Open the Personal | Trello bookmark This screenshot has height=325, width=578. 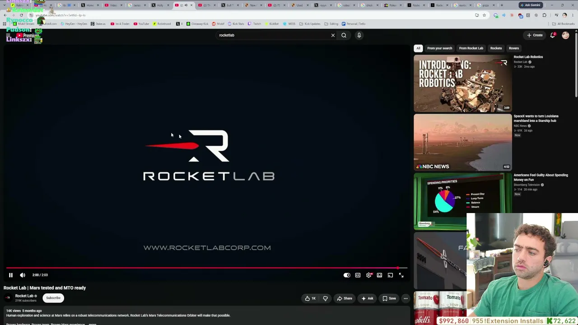pos(354,24)
